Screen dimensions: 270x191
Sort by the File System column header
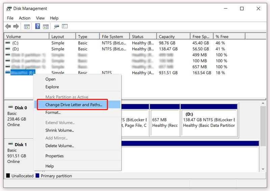pyautogui.click(x=112, y=37)
